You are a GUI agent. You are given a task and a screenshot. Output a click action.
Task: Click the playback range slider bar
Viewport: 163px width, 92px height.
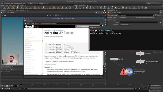[81, 89]
